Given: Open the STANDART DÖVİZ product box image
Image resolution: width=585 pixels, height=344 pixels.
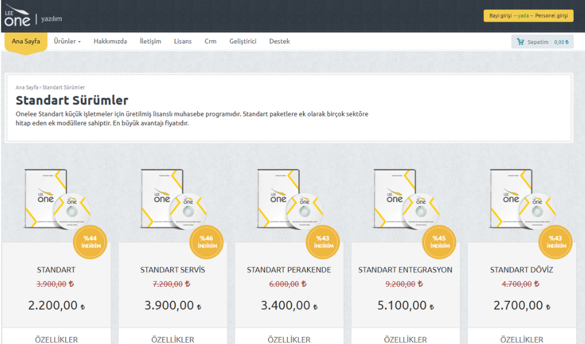Looking at the screenshot, I should [x=523, y=198].
